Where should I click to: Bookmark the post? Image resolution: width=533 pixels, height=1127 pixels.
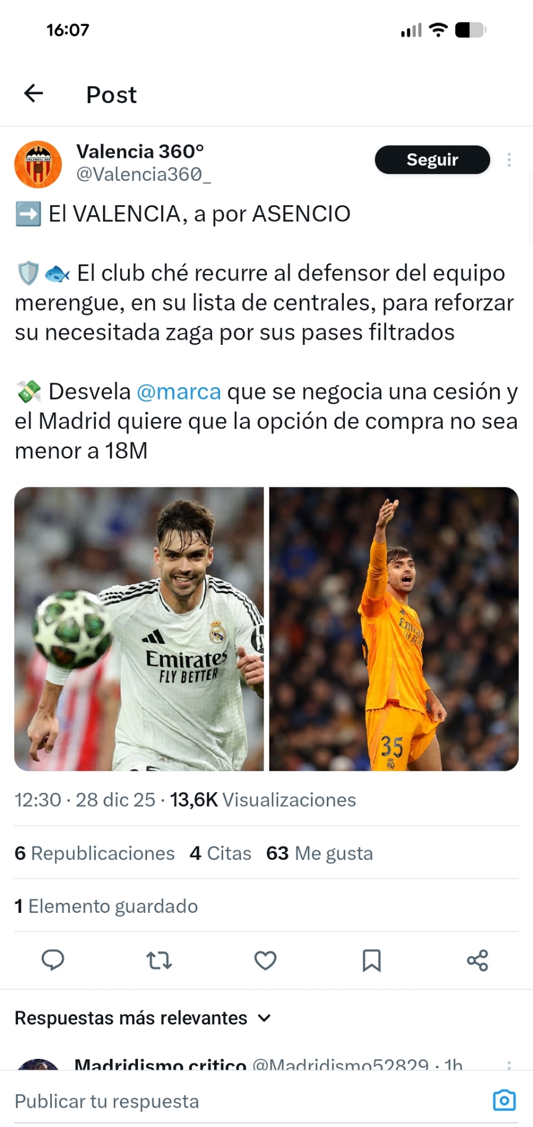point(371,960)
